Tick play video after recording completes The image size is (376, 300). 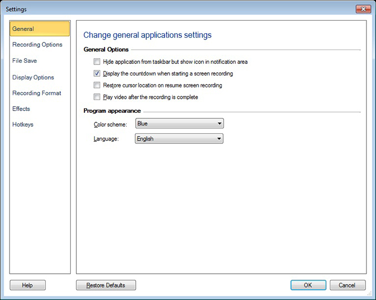(97, 97)
